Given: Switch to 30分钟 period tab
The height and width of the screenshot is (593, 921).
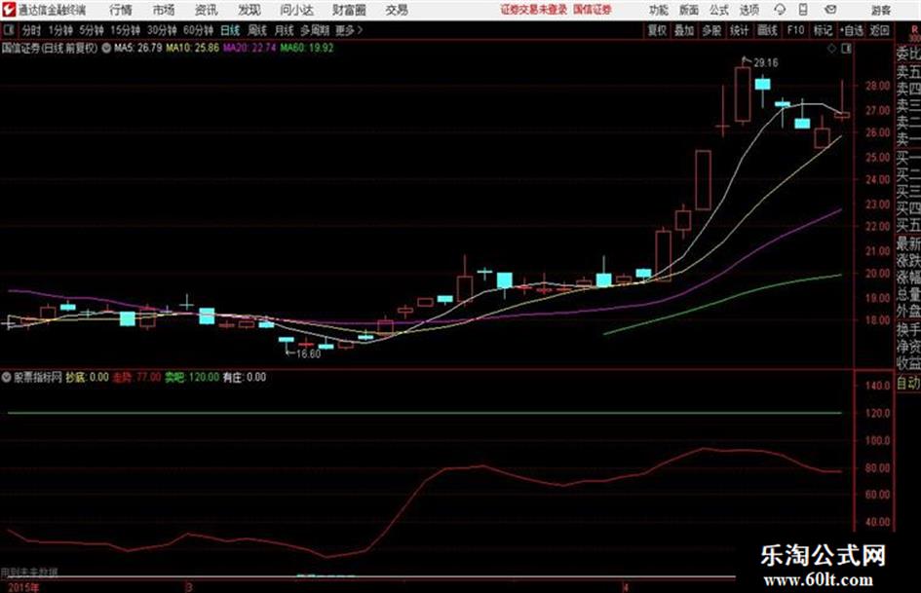Looking at the screenshot, I should tap(162, 30).
